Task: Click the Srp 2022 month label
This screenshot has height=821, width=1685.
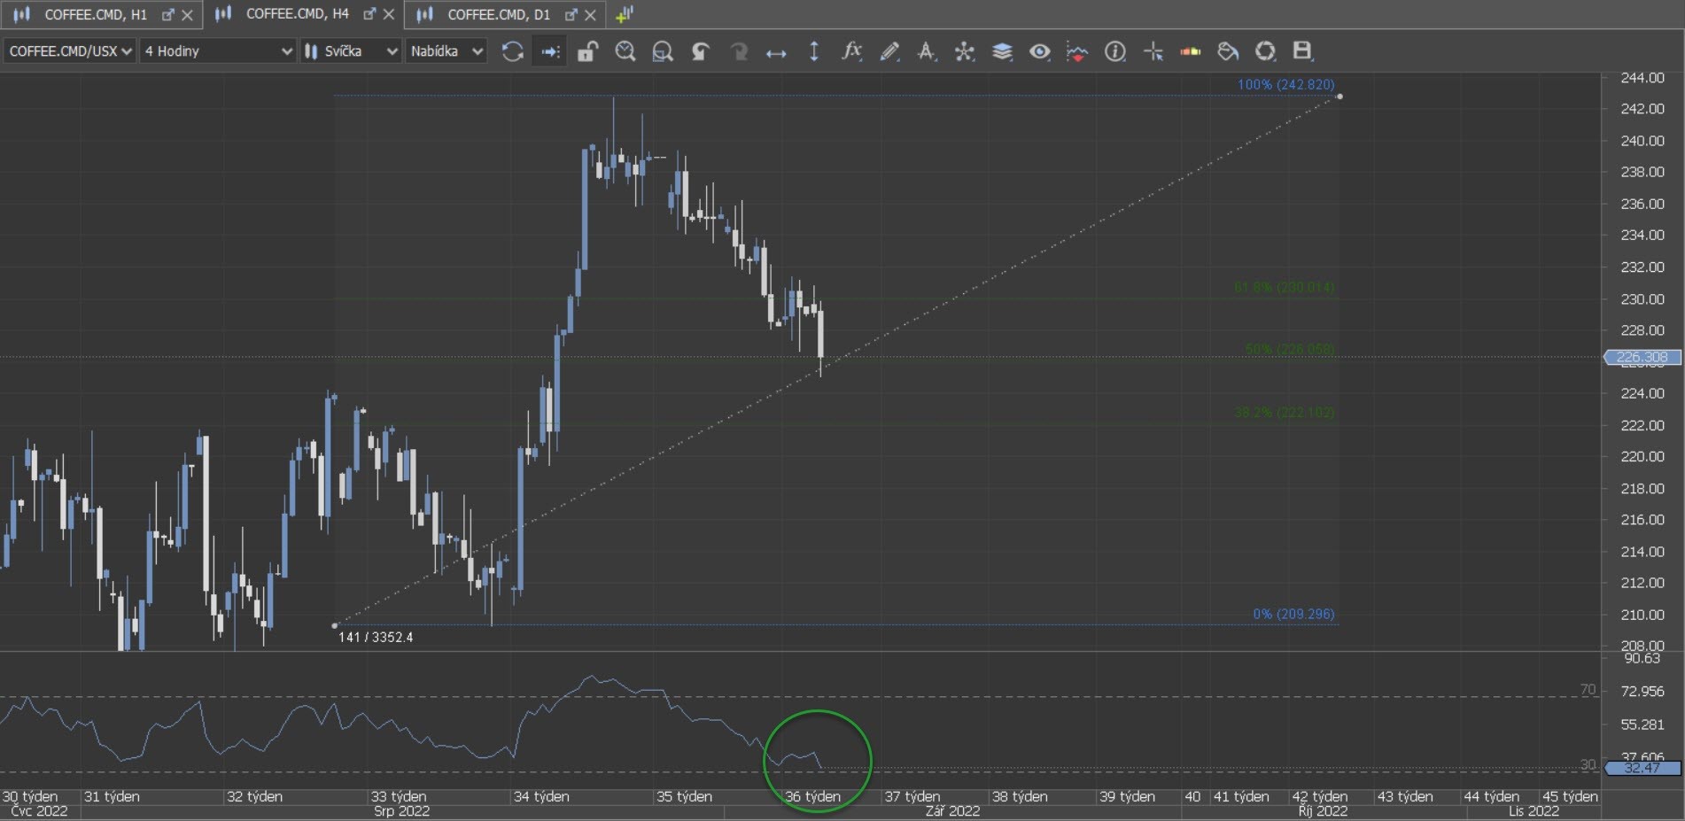Action: [x=401, y=811]
